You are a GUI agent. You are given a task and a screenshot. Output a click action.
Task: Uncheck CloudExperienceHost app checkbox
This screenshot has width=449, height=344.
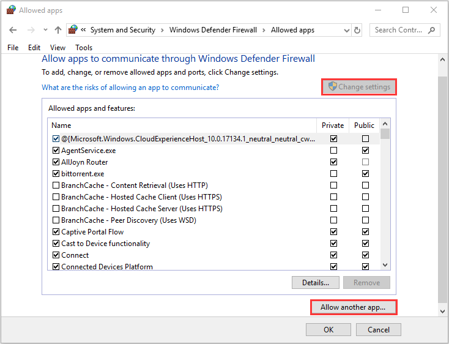click(56, 139)
